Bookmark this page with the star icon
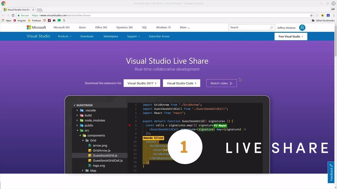The width and height of the screenshot is (337, 189). 311,15
